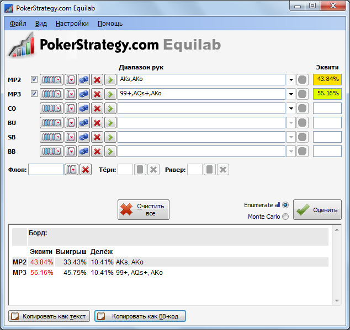The width and height of the screenshot is (350, 330).
Task: Open the Вид menu
Action: tap(41, 23)
